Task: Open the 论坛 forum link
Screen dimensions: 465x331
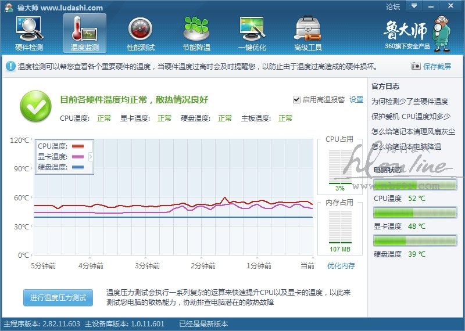Action: [393, 6]
